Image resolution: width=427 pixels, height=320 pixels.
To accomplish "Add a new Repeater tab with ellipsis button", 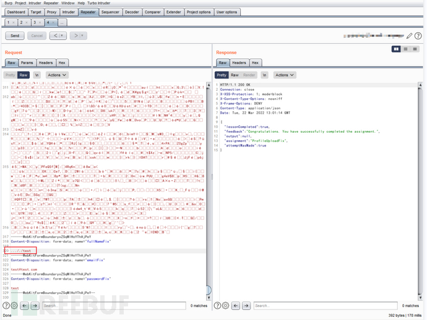I will [62, 22].
